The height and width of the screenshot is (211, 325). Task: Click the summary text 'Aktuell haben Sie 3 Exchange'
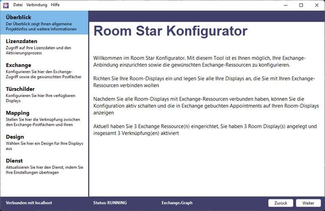point(205,129)
